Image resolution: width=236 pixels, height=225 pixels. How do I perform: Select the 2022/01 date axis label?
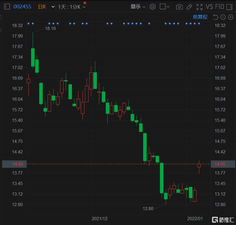[195, 219]
